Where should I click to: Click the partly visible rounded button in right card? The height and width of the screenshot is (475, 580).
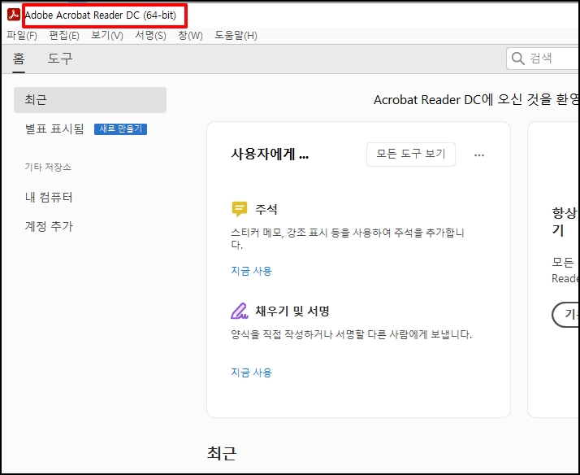pos(565,314)
